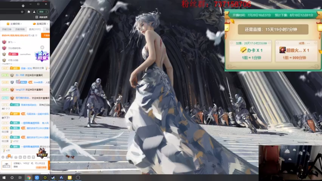Open the blue K app on taskbar
Image resolution: width=322 pixels, height=181 pixels.
pyautogui.click(x=37, y=178)
